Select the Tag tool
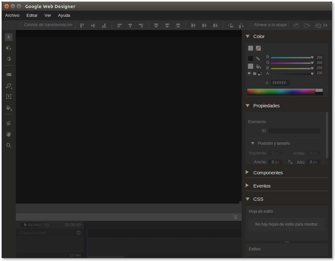The height and width of the screenshot is (261, 335). (9, 75)
